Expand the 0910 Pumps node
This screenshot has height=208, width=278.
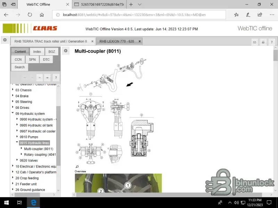coord(17,137)
